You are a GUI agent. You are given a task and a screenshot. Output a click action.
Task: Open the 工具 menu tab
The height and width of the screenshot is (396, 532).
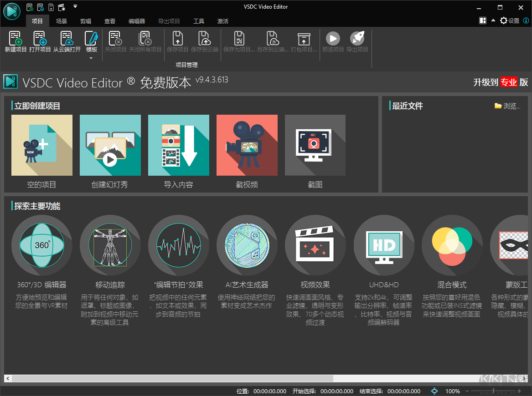[199, 21]
